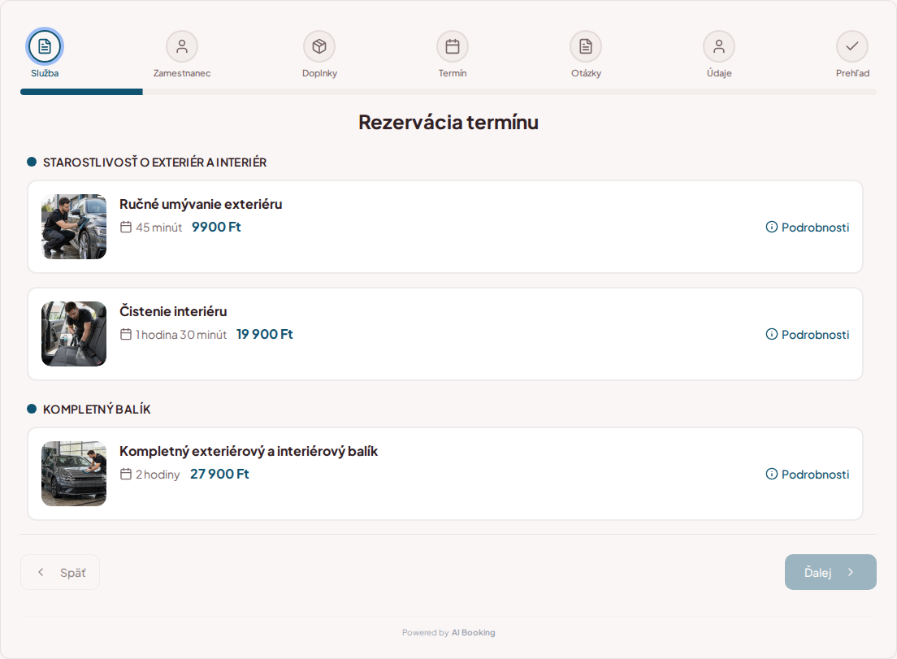Choose the Čistenie interiéru title

173,311
